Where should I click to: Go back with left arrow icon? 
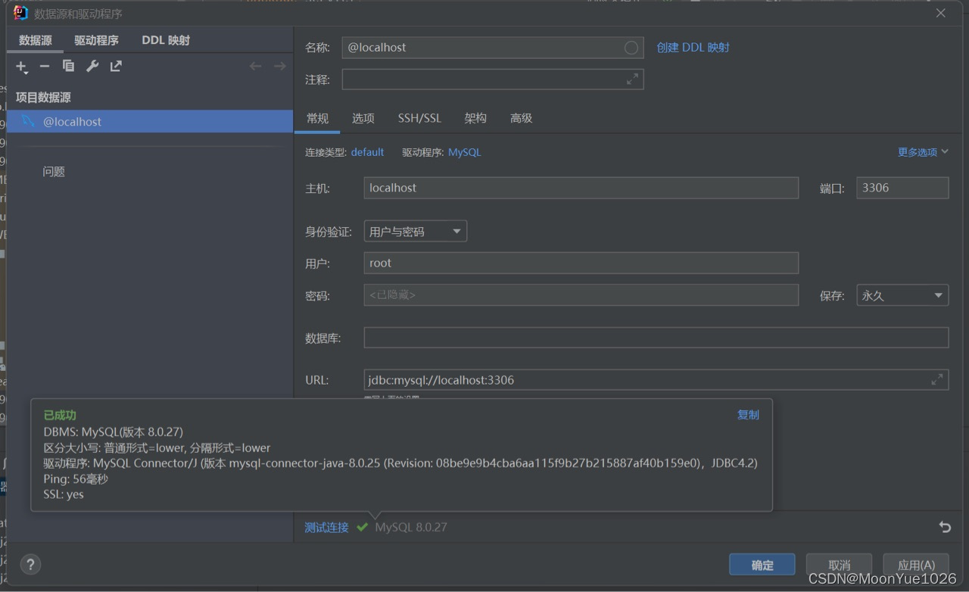(x=255, y=67)
